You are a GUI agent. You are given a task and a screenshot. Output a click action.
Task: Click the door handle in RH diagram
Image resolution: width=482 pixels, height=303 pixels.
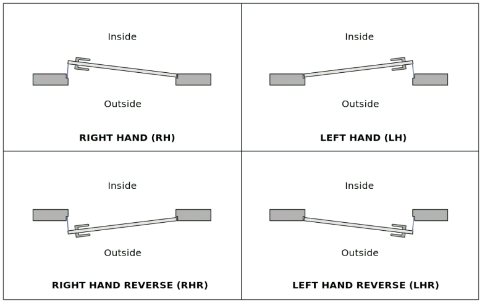pyautogui.click(x=82, y=64)
